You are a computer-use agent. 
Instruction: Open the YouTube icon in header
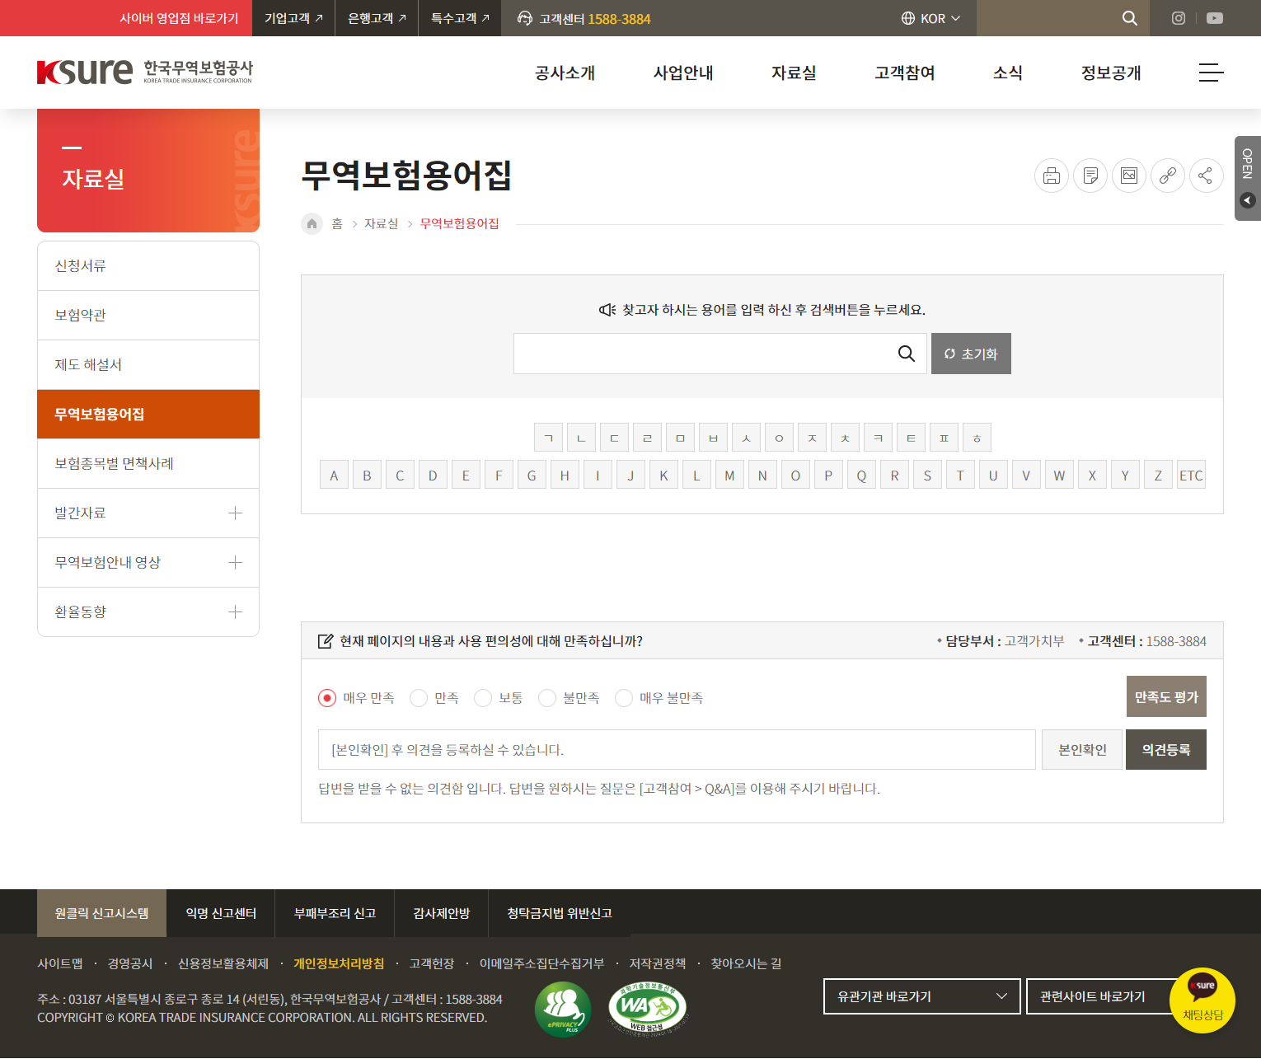[x=1214, y=18]
